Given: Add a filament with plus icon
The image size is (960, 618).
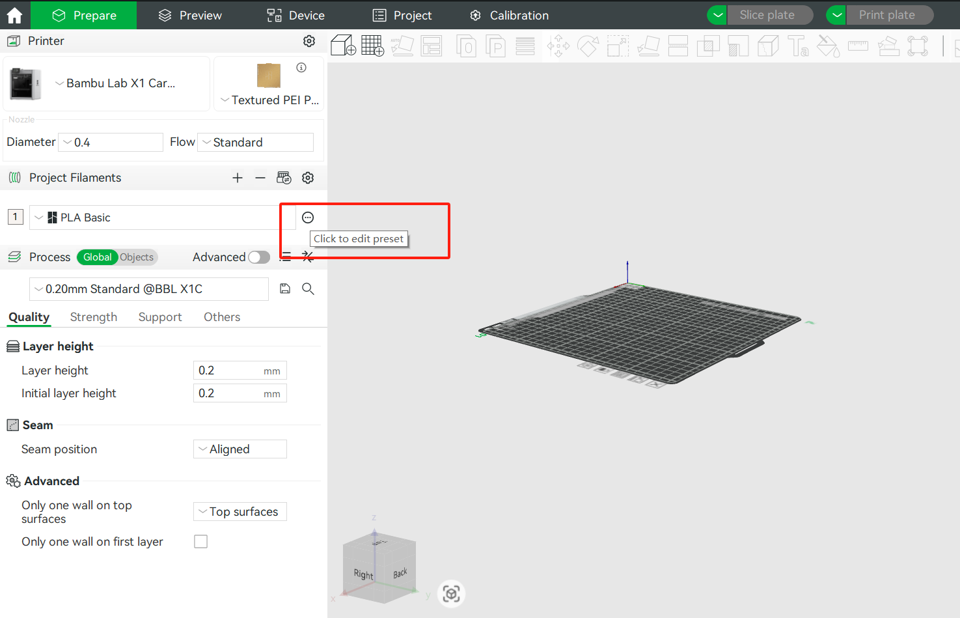Looking at the screenshot, I should pos(238,178).
